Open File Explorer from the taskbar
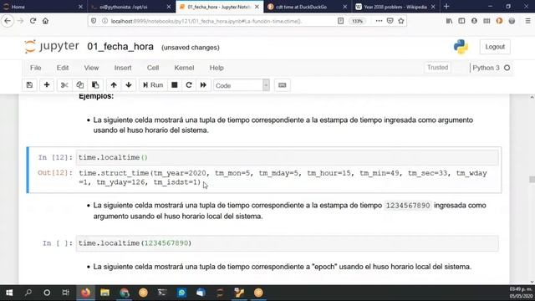The height and width of the screenshot is (301, 535). pos(104,293)
